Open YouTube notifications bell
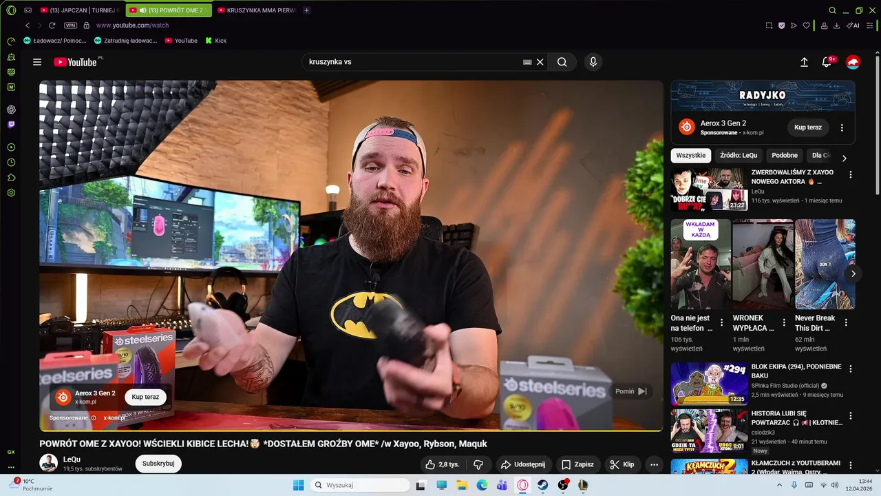The height and width of the screenshot is (496, 881). (x=827, y=62)
